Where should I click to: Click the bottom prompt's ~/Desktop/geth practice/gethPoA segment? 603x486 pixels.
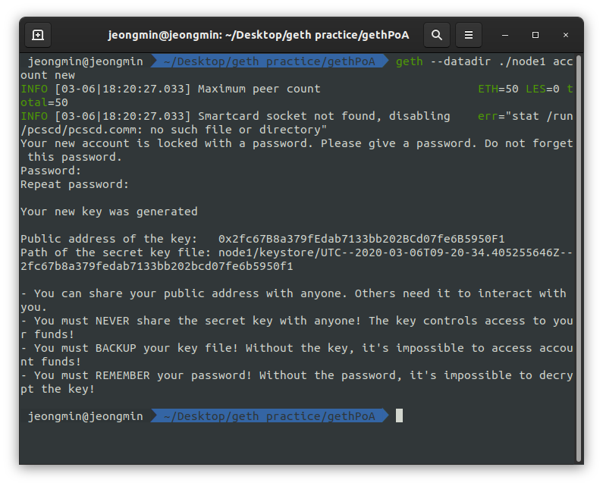click(269, 416)
